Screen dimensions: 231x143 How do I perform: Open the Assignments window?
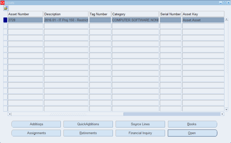pos(36,133)
